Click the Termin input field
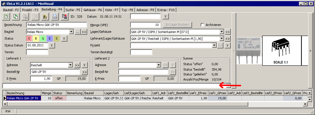This screenshot has height=115, width=315. (37, 52)
